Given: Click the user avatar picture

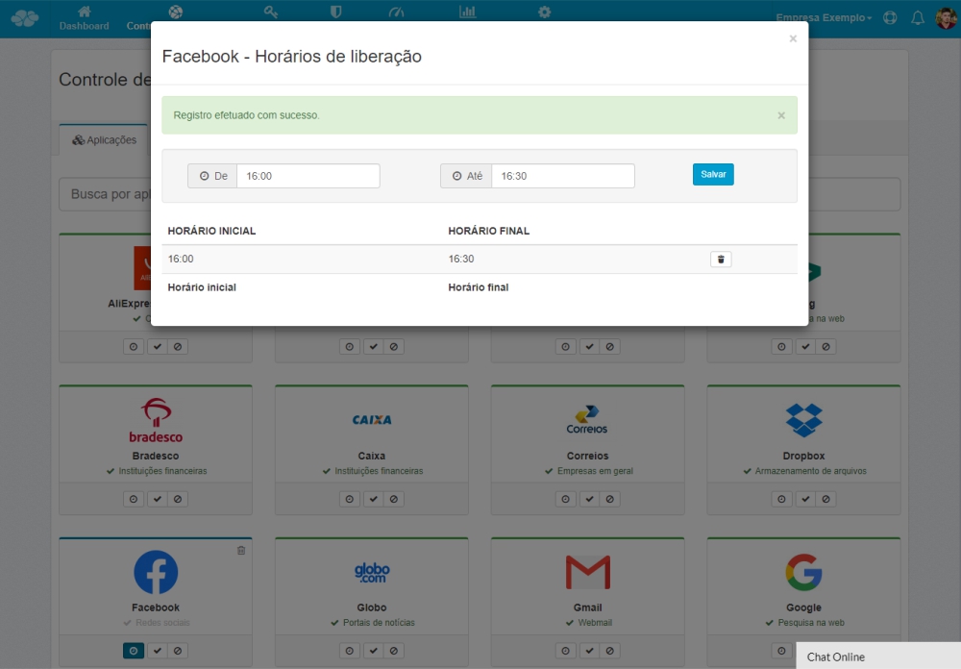Looking at the screenshot, I should (x=947, y=18).
